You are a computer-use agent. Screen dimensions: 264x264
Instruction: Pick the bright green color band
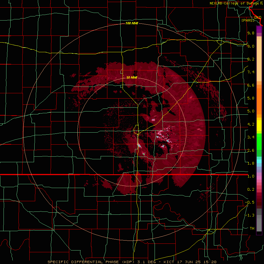pos(259,141)
